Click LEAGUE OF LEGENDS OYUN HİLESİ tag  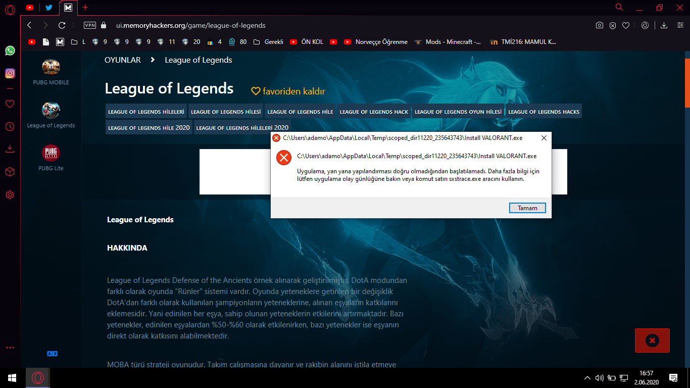[458, 112]
